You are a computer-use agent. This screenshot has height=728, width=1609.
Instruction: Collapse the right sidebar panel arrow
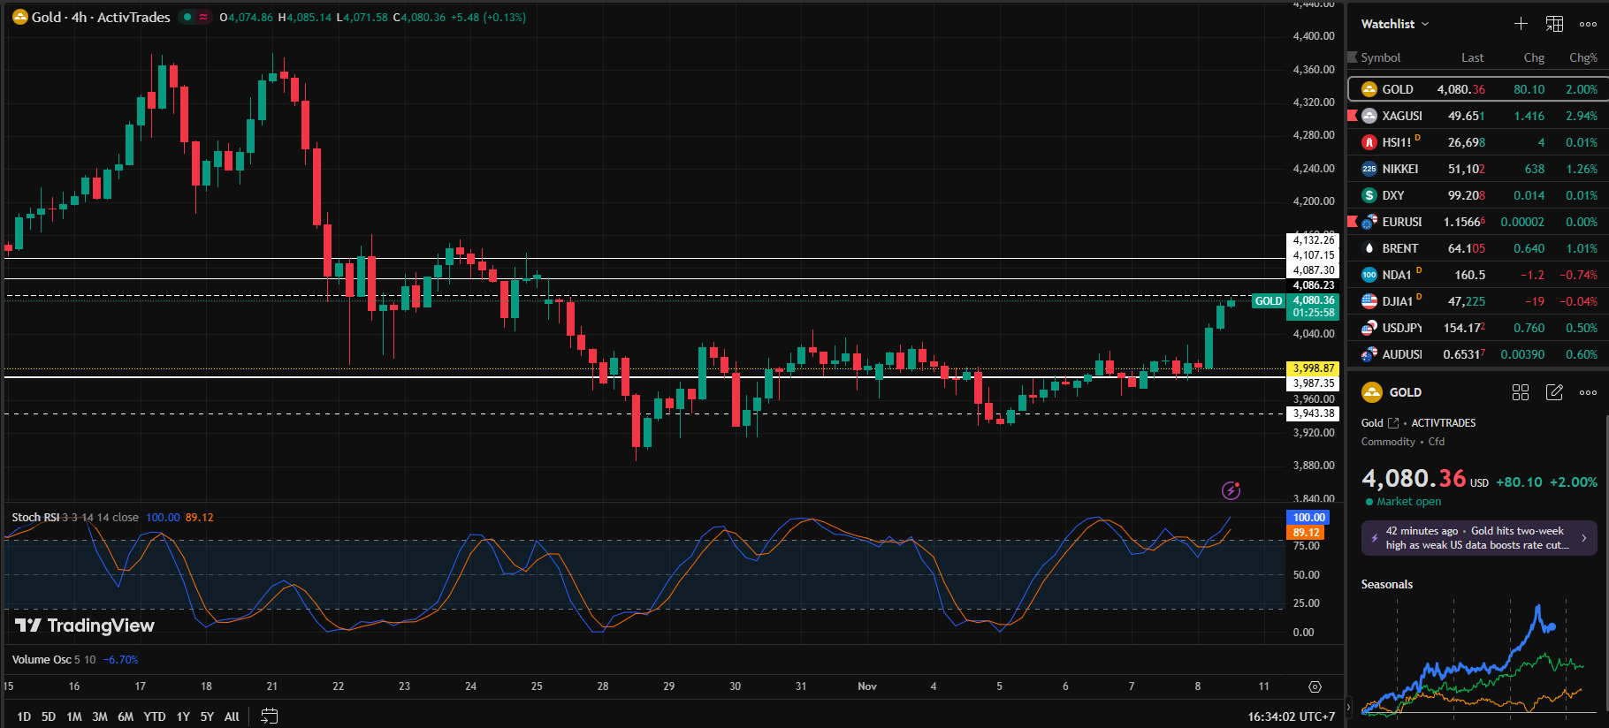coord(1348,707)
